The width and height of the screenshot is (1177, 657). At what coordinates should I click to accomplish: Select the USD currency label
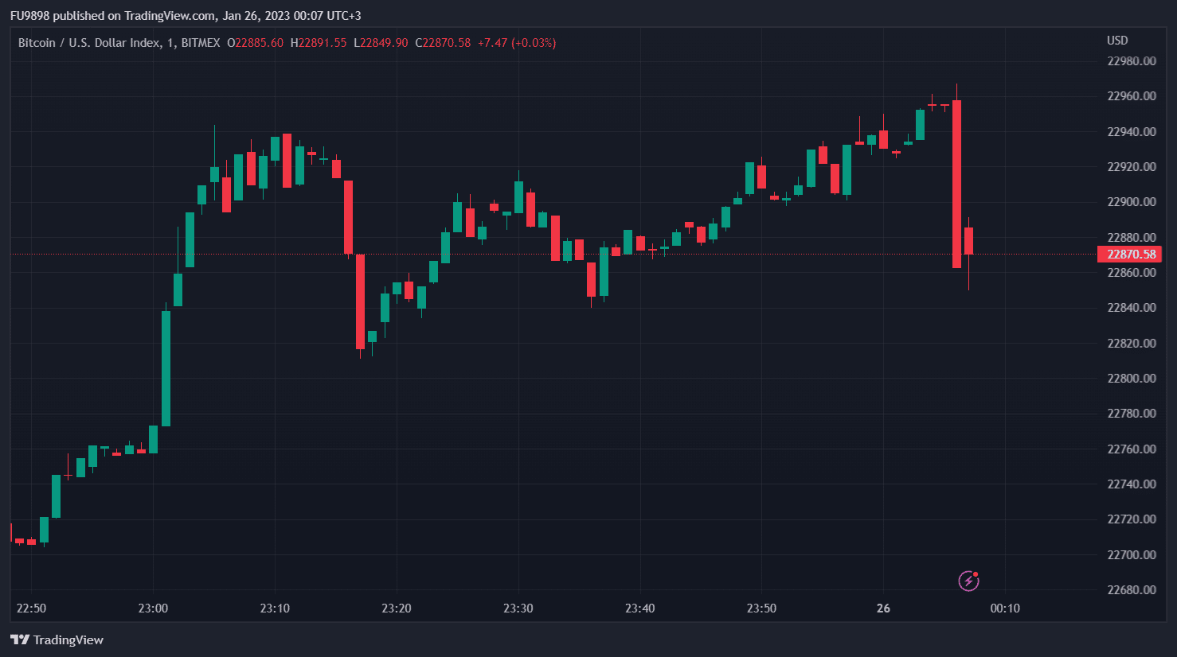point(1117,41)
